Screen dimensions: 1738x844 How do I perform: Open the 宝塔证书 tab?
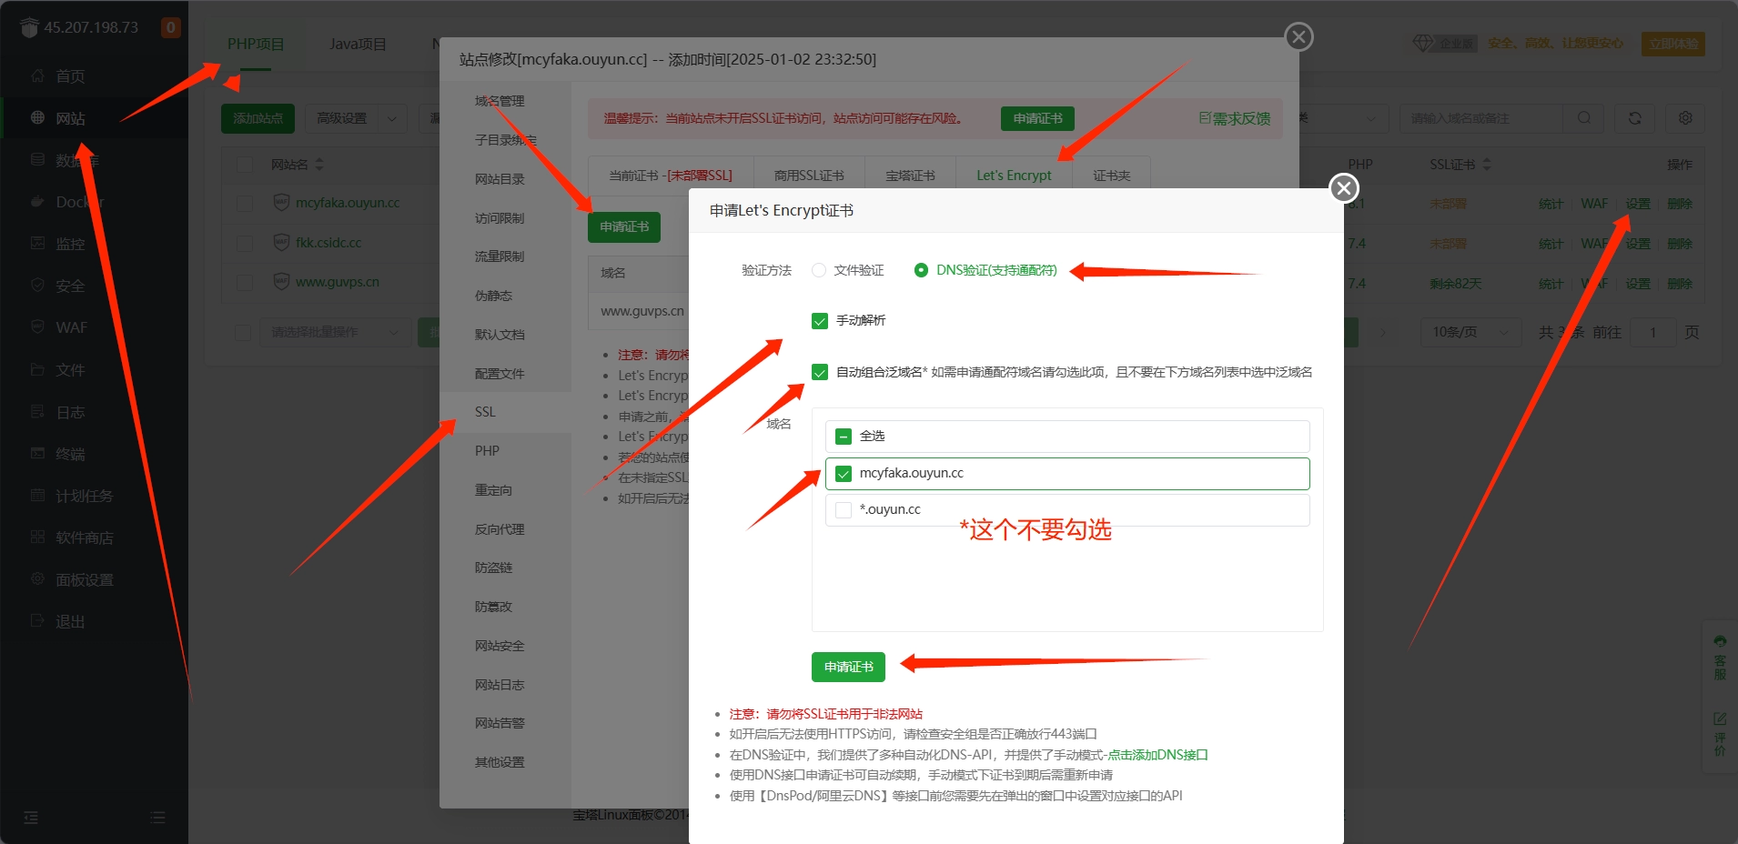point(910,175)
